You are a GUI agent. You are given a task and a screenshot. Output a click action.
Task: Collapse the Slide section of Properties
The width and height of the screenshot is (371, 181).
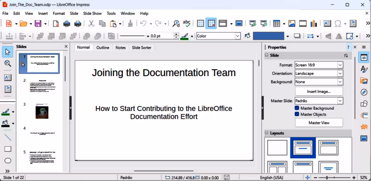[267, 55]
